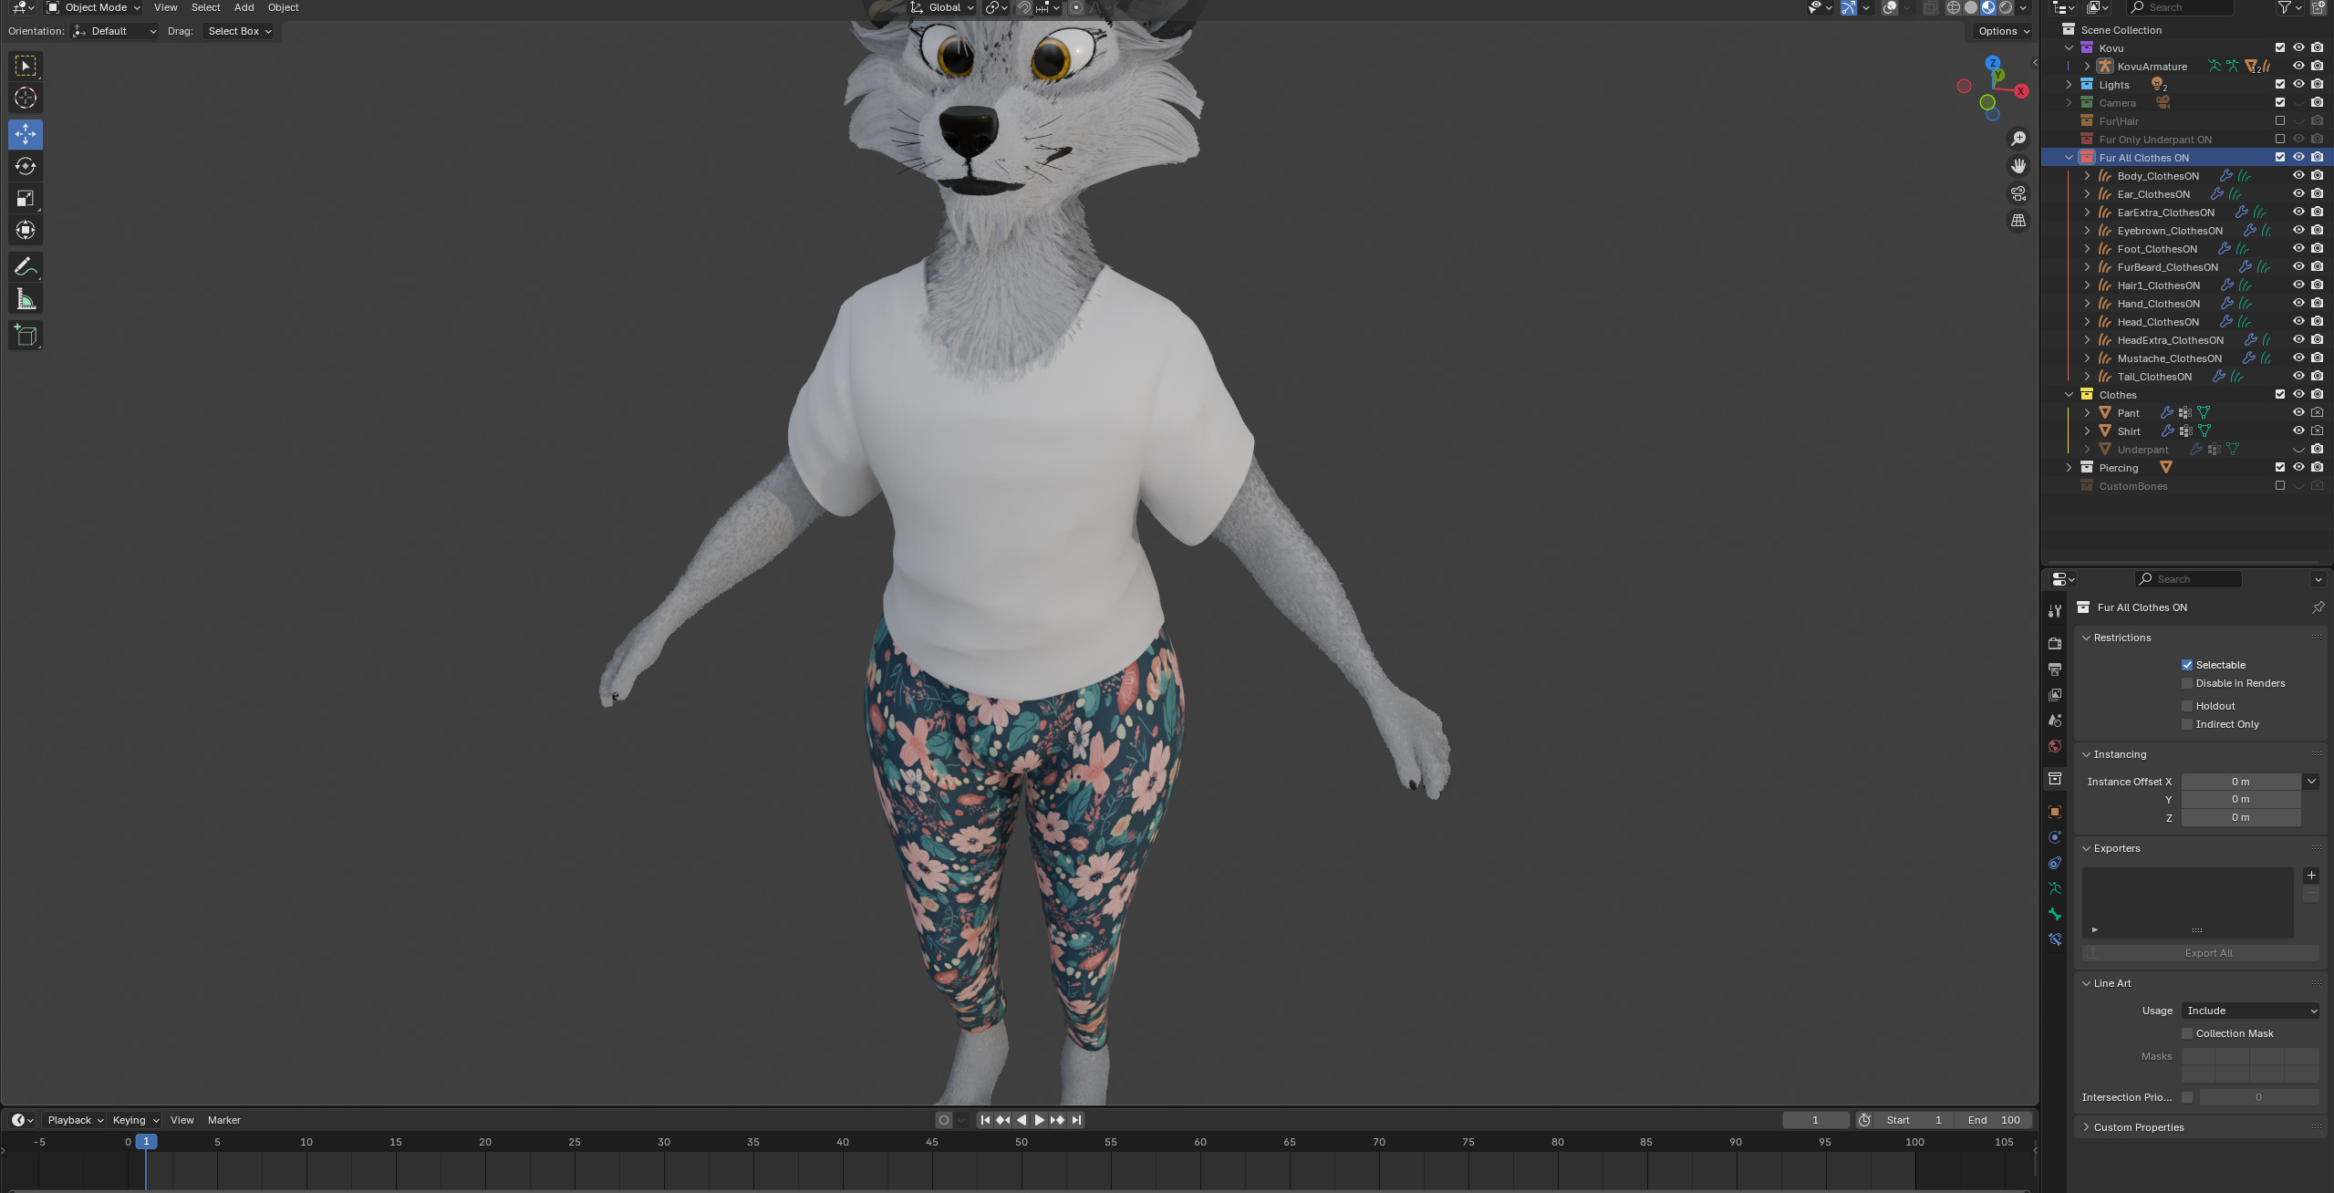Open the Armature data properties tab
Screen dimensions: 2334x1193
[2055, 888]
